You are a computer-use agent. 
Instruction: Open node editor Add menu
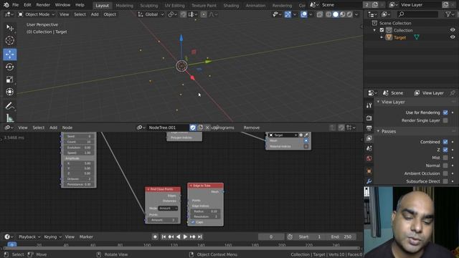click(53, 128)
